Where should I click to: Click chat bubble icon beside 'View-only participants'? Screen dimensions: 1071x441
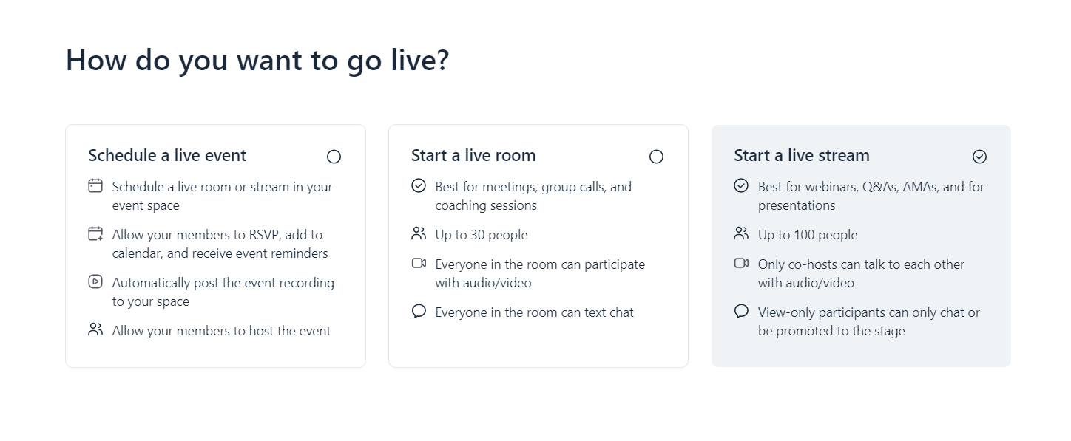[741, 311]
